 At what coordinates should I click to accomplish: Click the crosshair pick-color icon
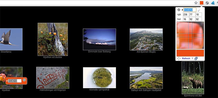(179, 58)
